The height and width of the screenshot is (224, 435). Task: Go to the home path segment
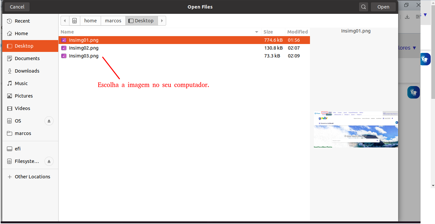90,21
